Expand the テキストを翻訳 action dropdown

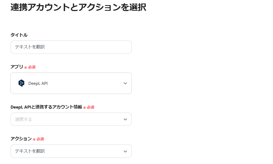point(71,151)
